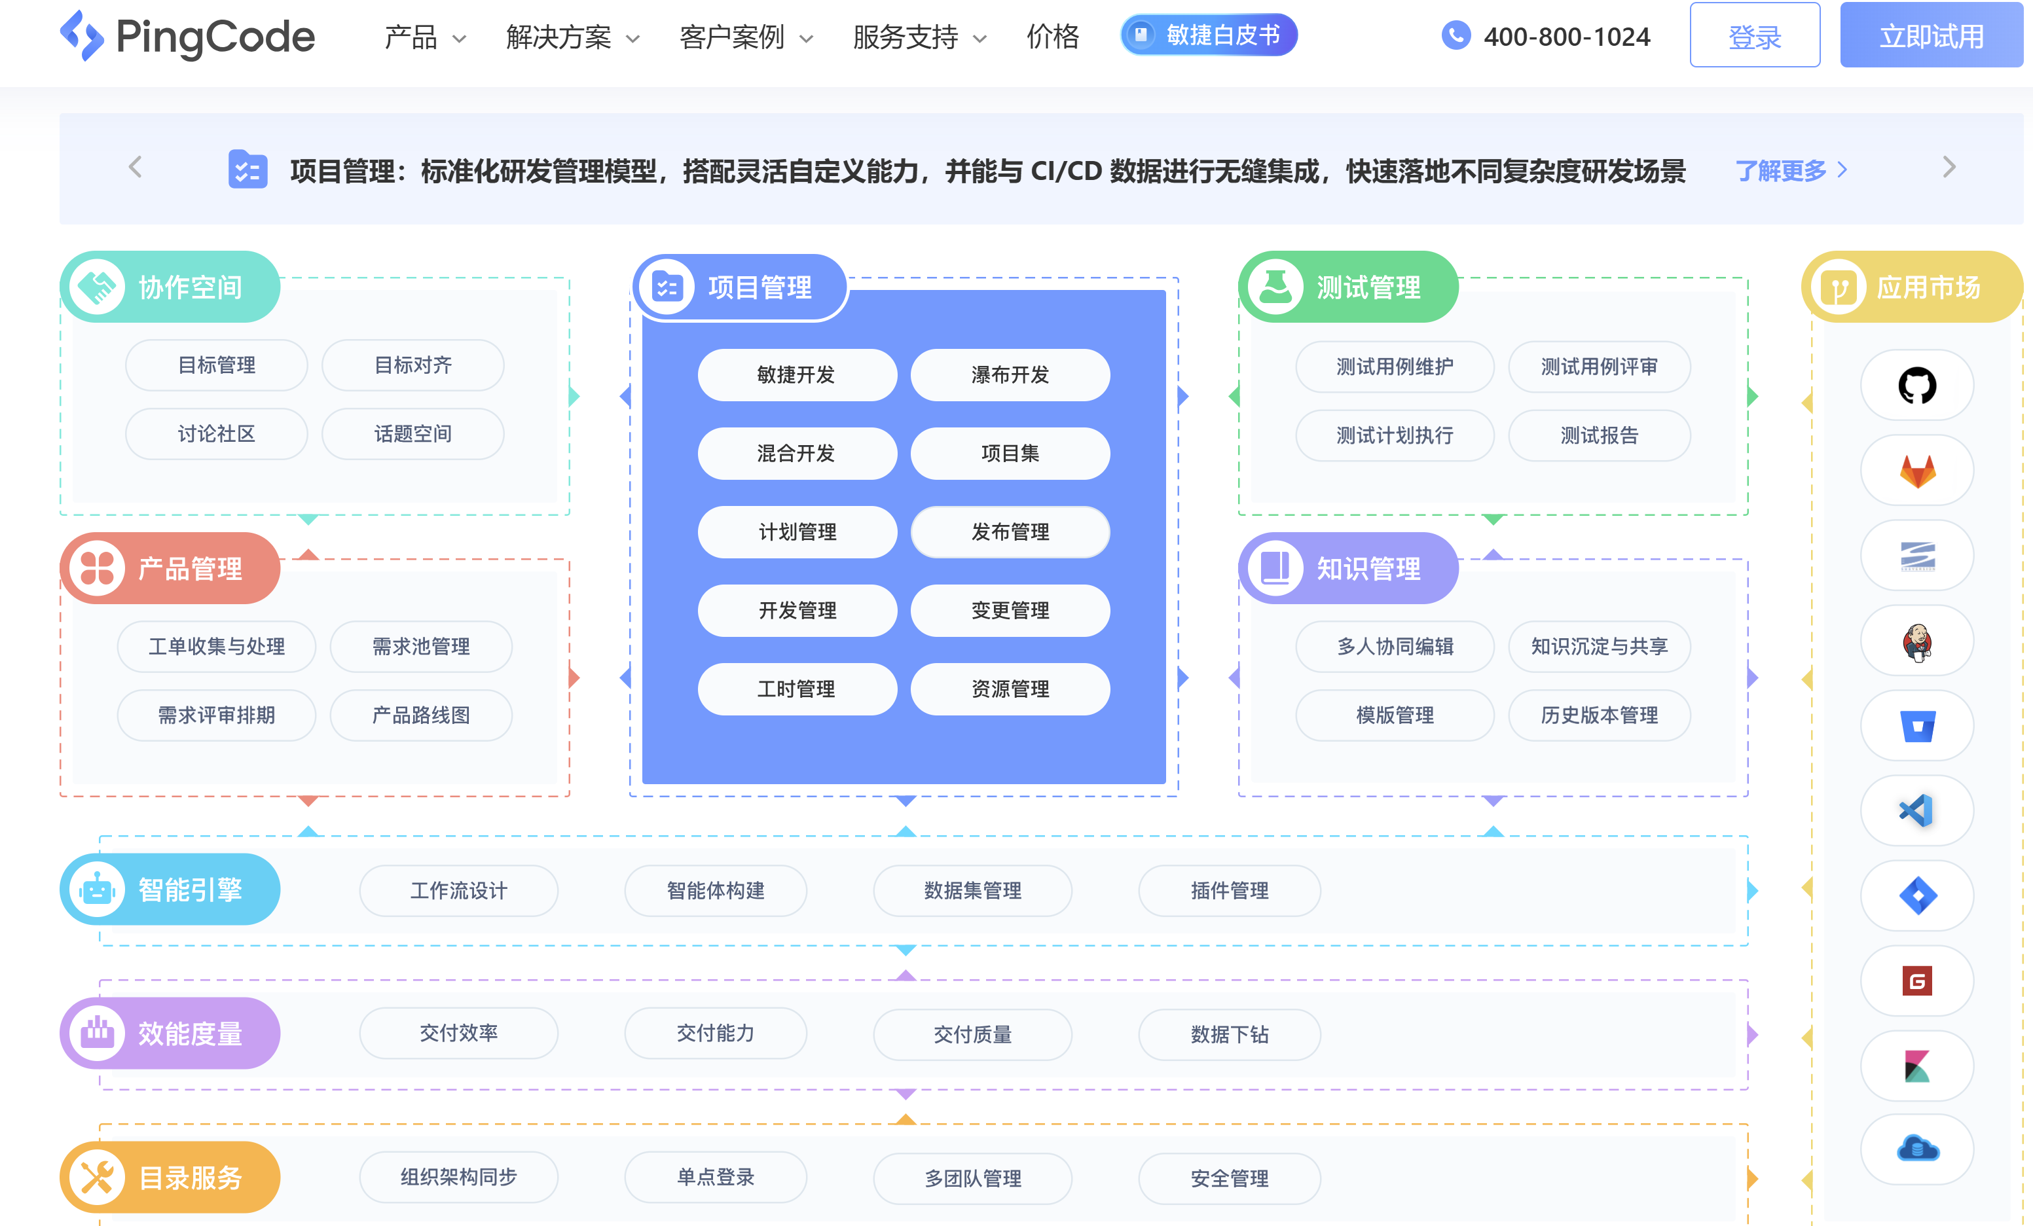The image size is (2033, 1226).
Task: Click the VS Code integration icon
Action: [1916, 810]
